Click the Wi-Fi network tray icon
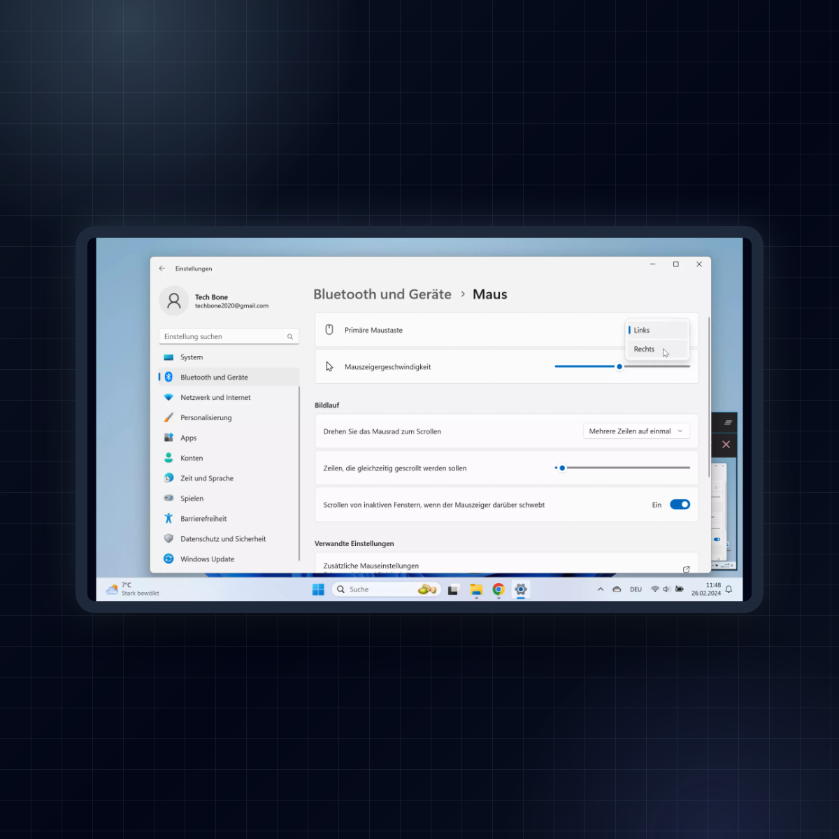 point(655,589)
